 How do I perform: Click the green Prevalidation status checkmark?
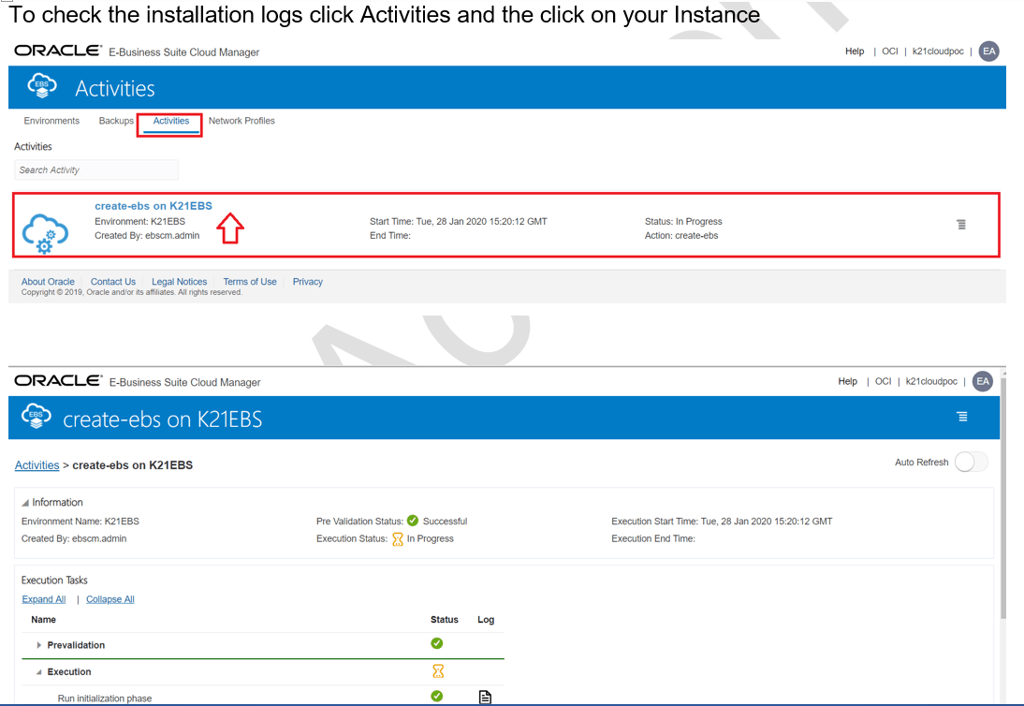436,644
